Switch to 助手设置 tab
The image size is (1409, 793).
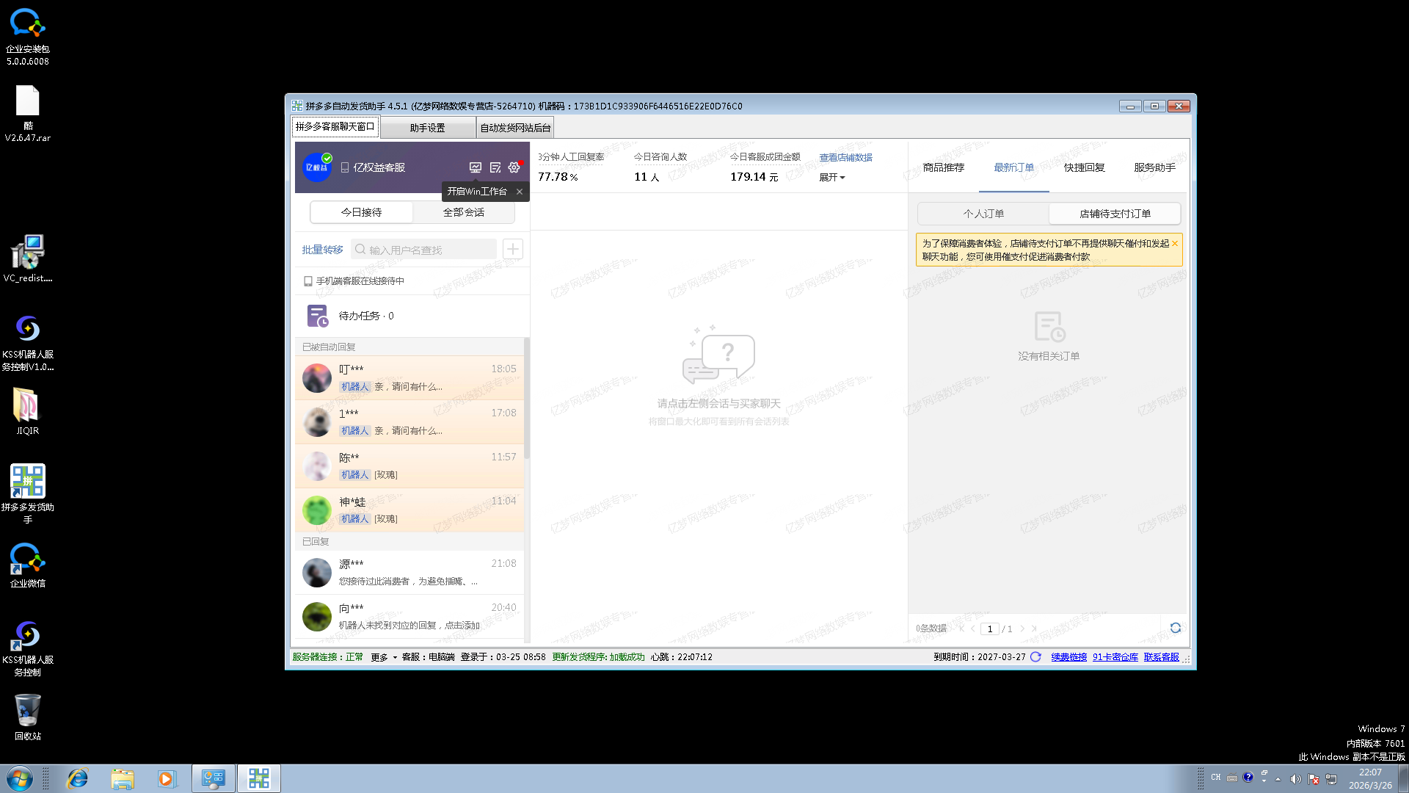pos(428,128)
